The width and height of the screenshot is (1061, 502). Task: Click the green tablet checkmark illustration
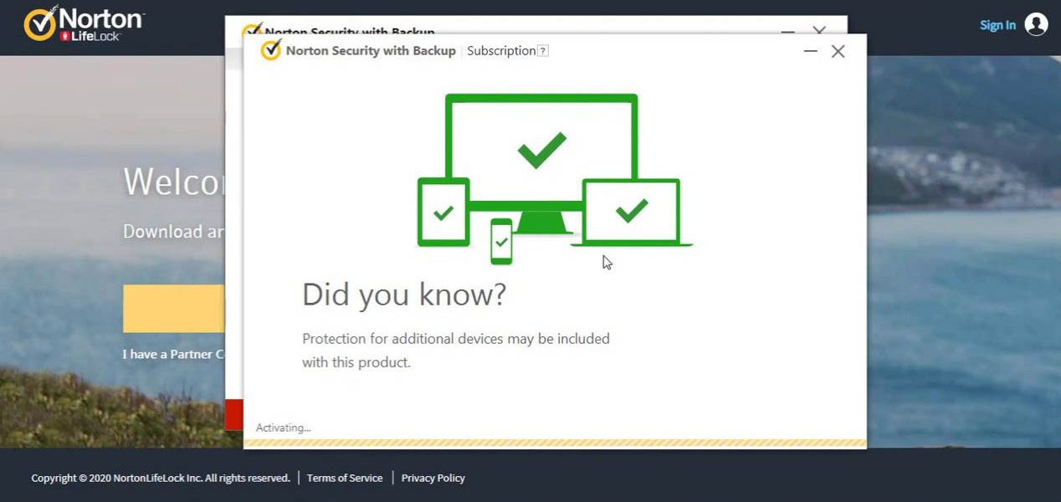click(443, 213)
